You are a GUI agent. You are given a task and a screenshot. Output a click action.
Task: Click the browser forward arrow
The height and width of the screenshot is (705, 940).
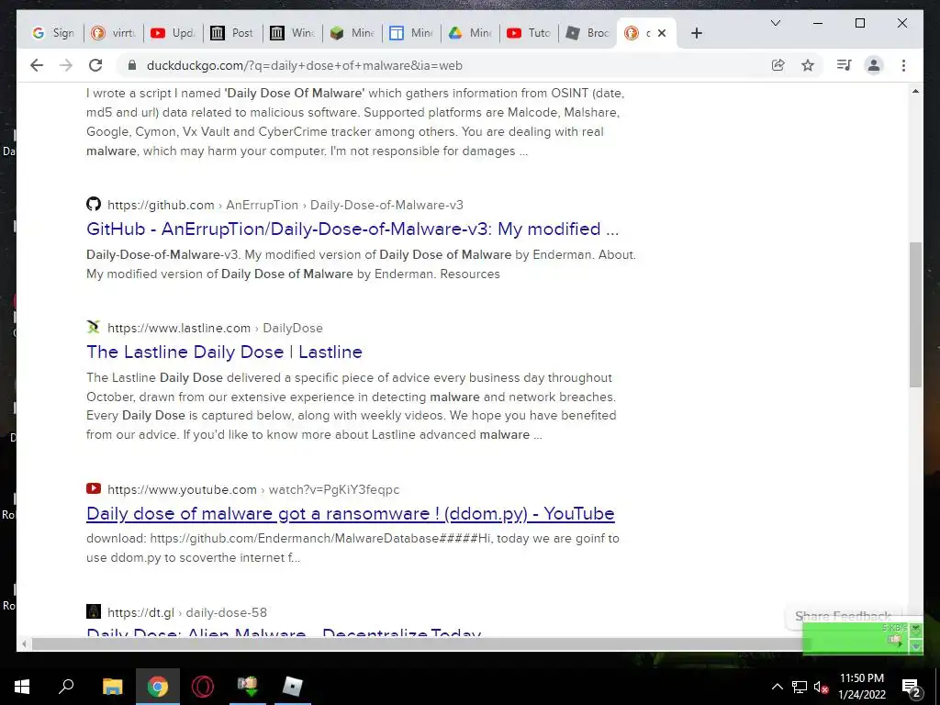point(66,65)
